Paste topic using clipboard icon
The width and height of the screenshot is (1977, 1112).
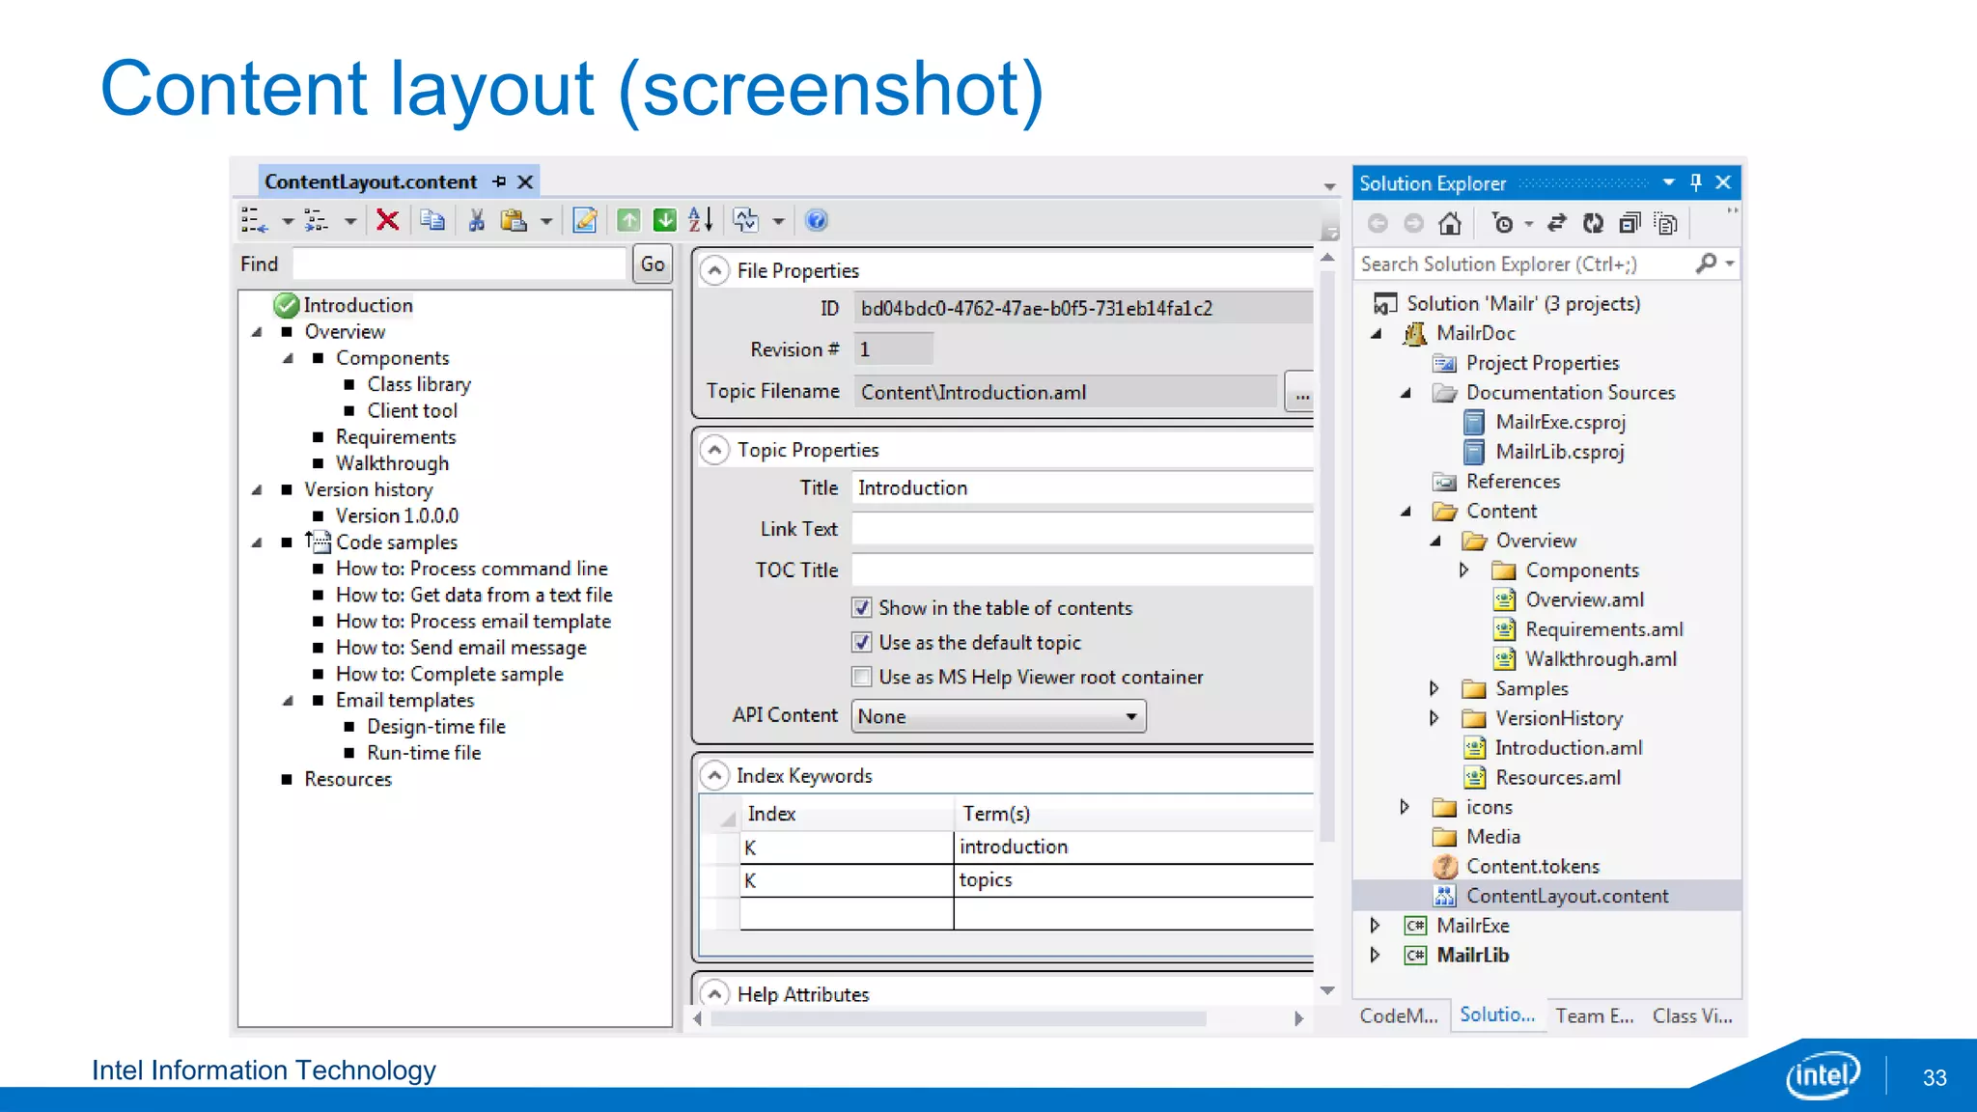[514, 221]
